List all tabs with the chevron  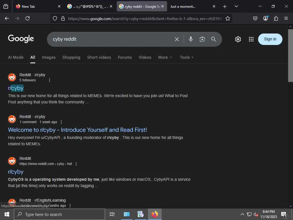(x=236, y=6)
